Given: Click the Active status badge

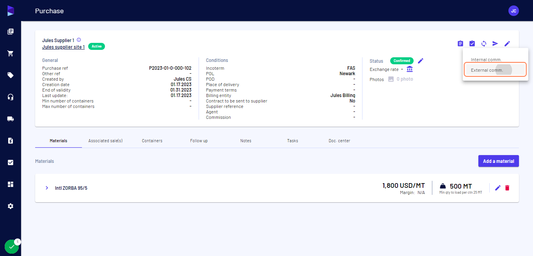Looking at the screenshot, I should coord(97,46).
